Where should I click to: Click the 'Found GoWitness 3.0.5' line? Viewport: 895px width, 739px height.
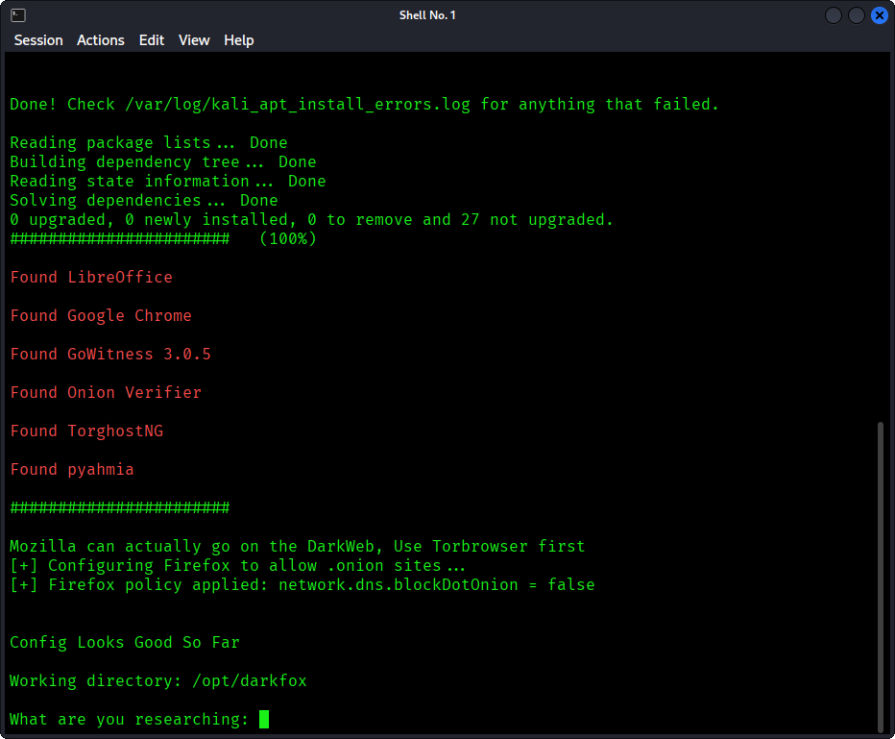tap(110, 354)
